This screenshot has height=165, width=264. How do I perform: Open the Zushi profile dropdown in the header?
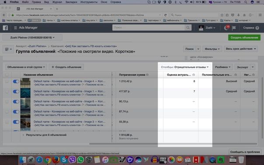(207, 28)
